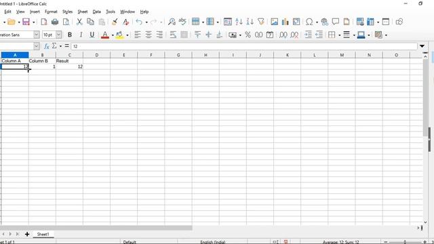Insert special character Omega icon
Screen dimensions: 434x244
click(x=309, y=22)
